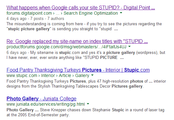174x120 pixels.
Task: Click the www.stupic.com breadcrumb URL text
Action: 48,75
